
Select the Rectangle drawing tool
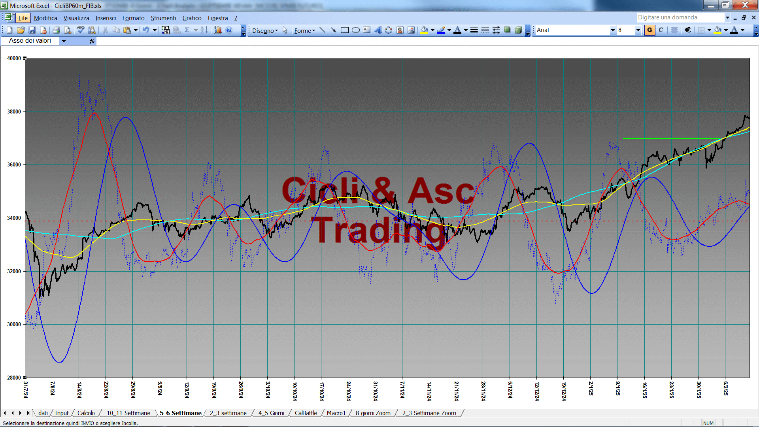[344, 30]
